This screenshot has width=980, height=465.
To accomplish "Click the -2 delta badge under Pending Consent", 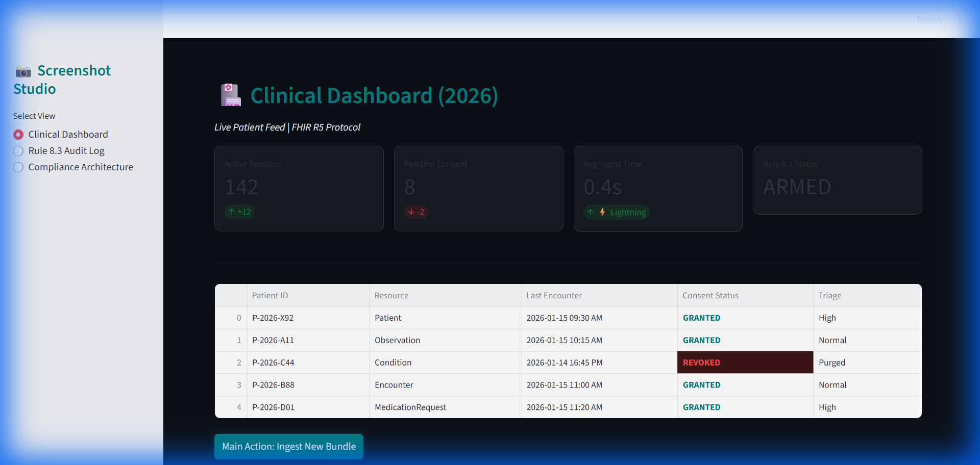I will pos(416,212).
